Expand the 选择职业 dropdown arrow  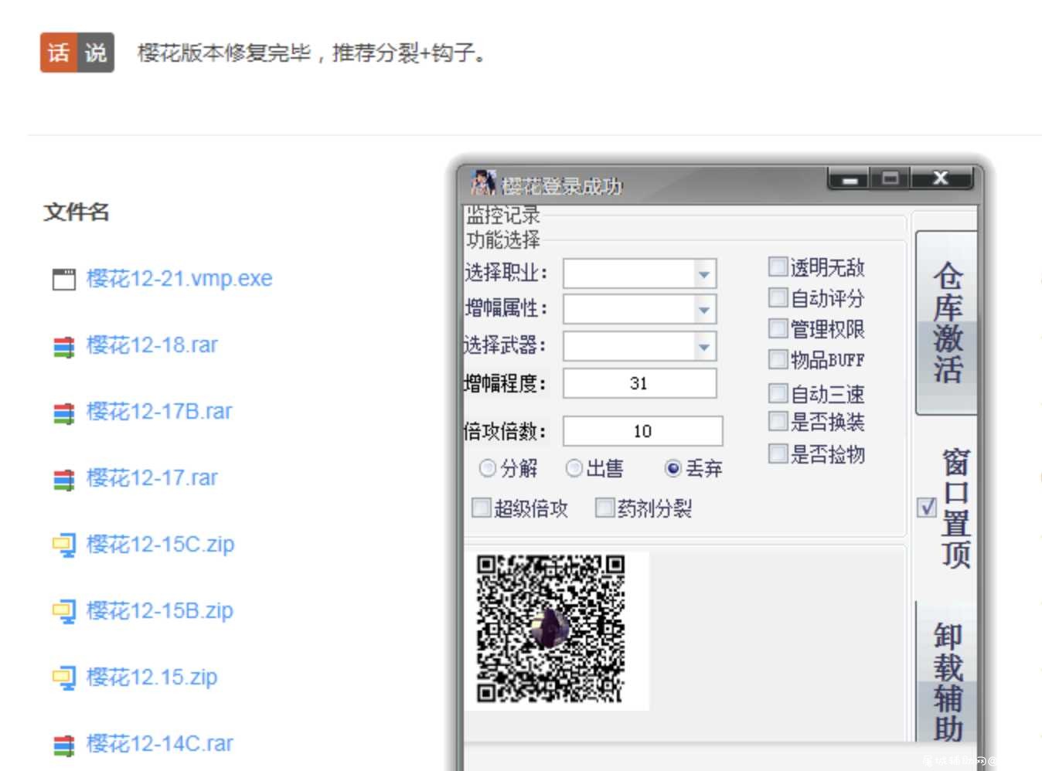point(703,273)
